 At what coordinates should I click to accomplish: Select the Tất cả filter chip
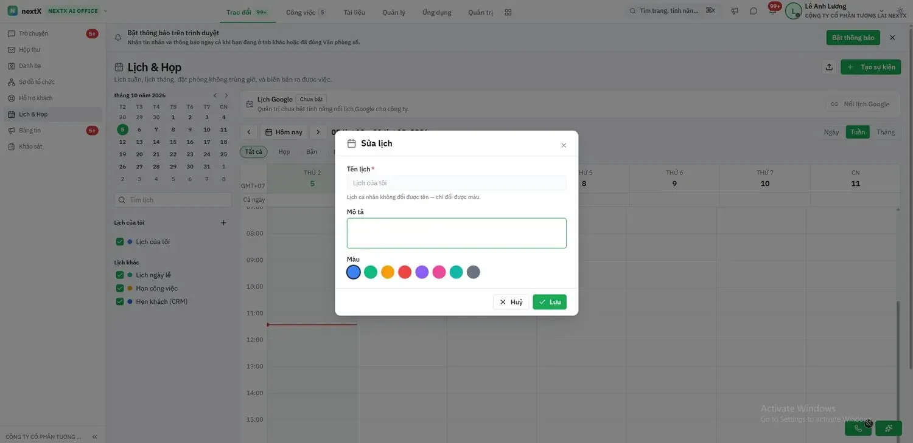[x=254, y=152]
